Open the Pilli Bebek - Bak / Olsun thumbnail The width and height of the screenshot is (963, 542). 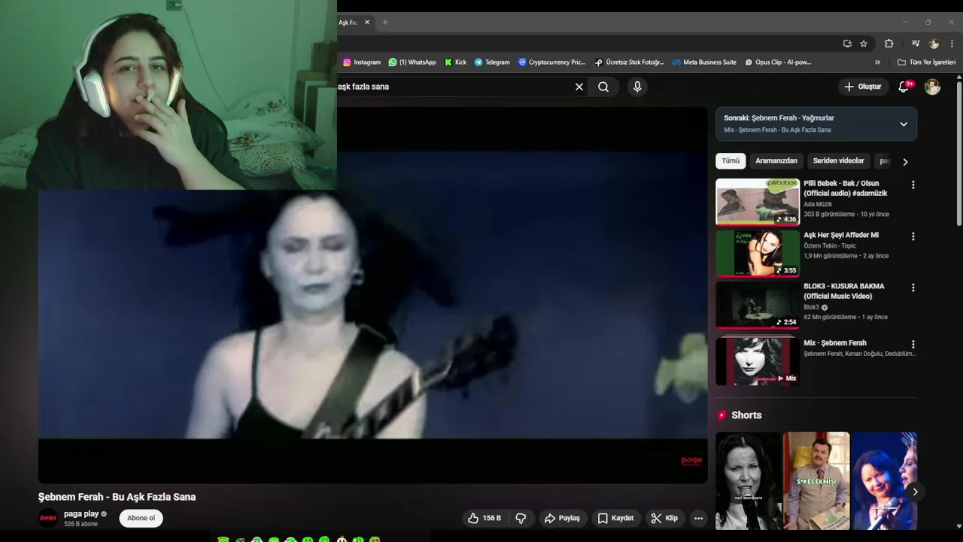click(757, 202)
